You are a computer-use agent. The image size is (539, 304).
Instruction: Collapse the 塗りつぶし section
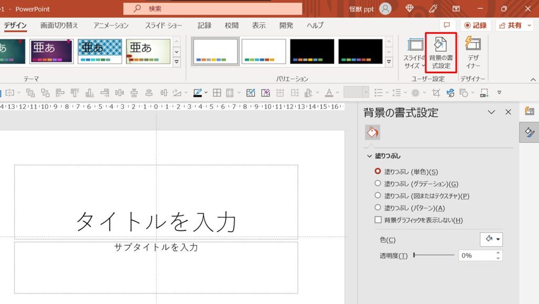370,156
